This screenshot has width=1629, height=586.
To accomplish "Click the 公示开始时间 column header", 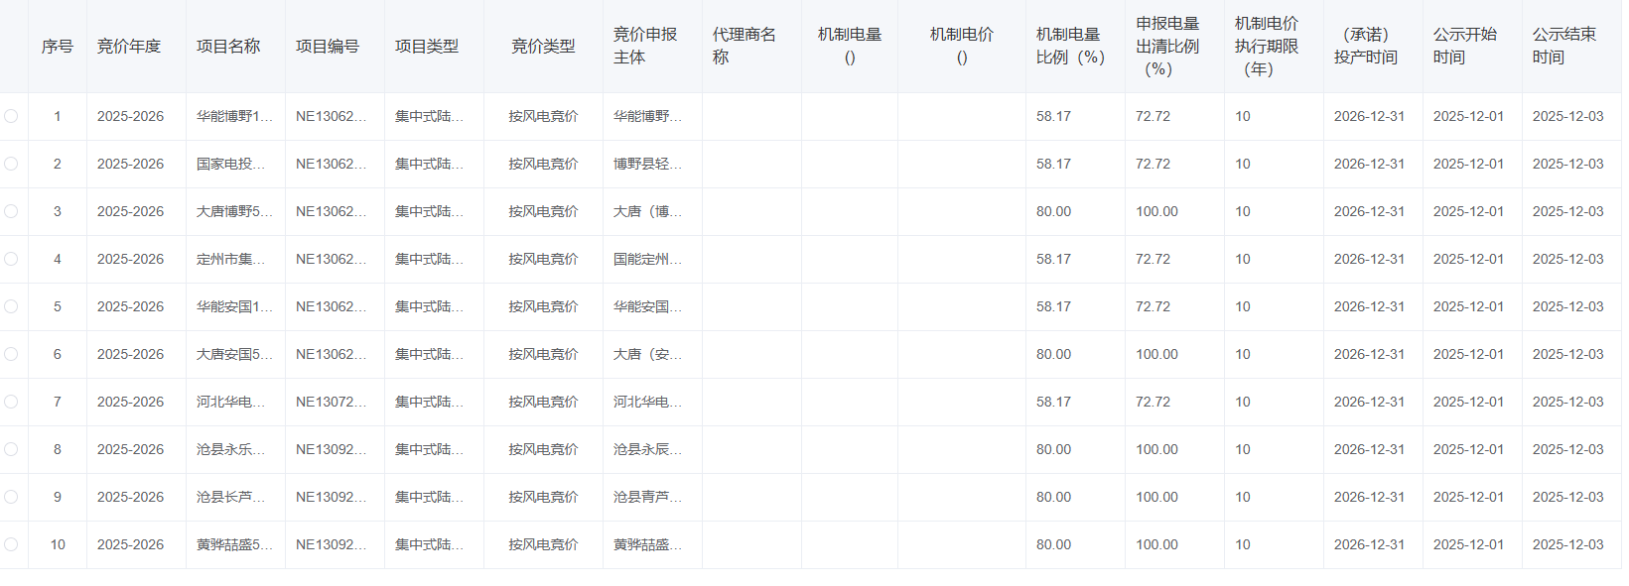I will tap(1465, 47).
